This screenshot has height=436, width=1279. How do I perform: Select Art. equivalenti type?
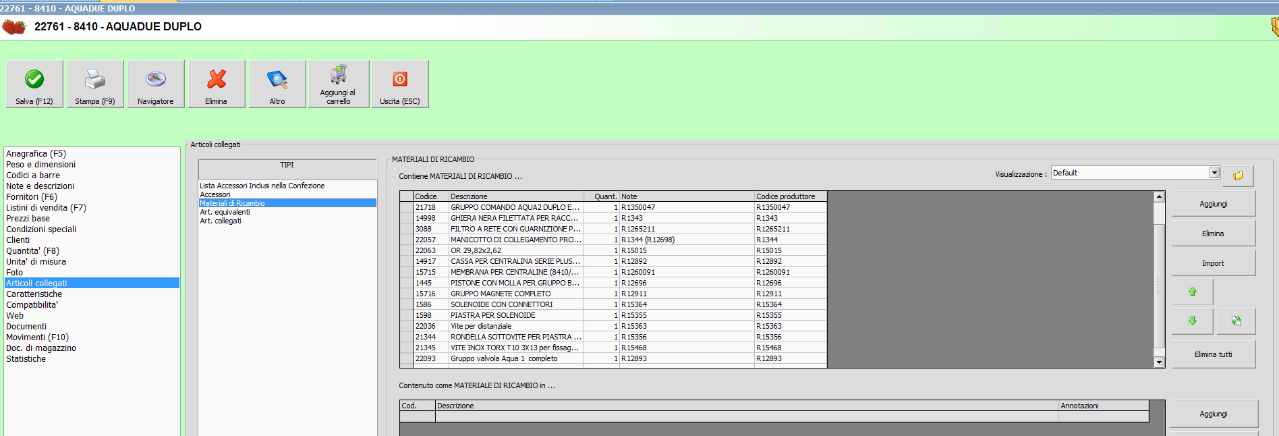click(287, 212)
